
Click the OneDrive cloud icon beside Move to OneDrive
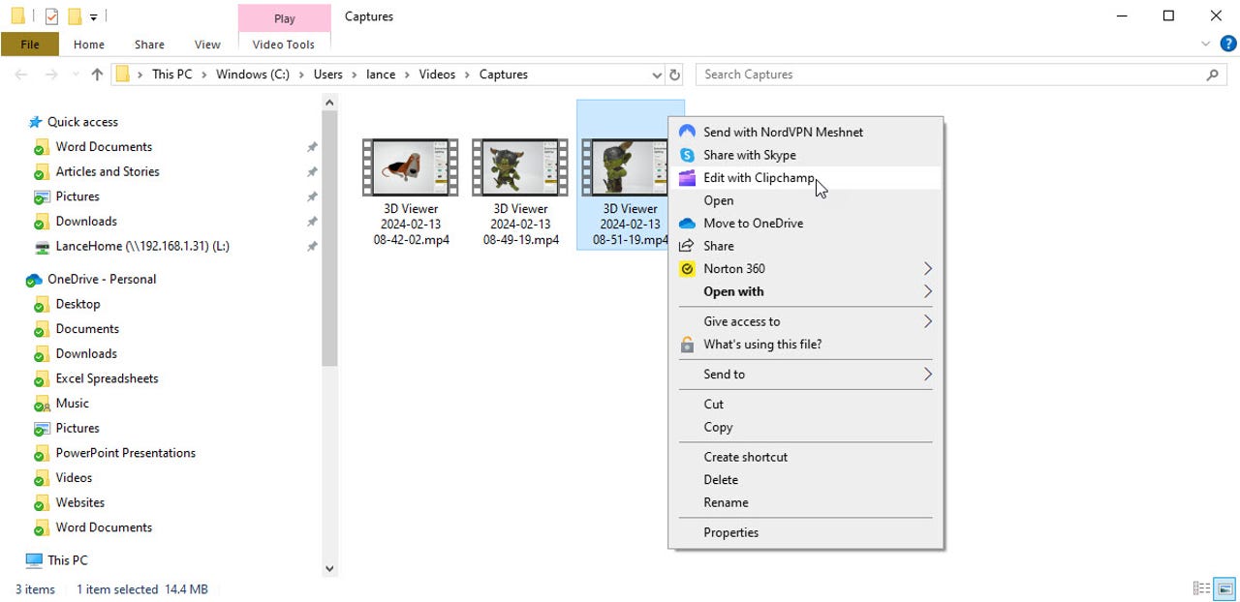pos(687,223)
